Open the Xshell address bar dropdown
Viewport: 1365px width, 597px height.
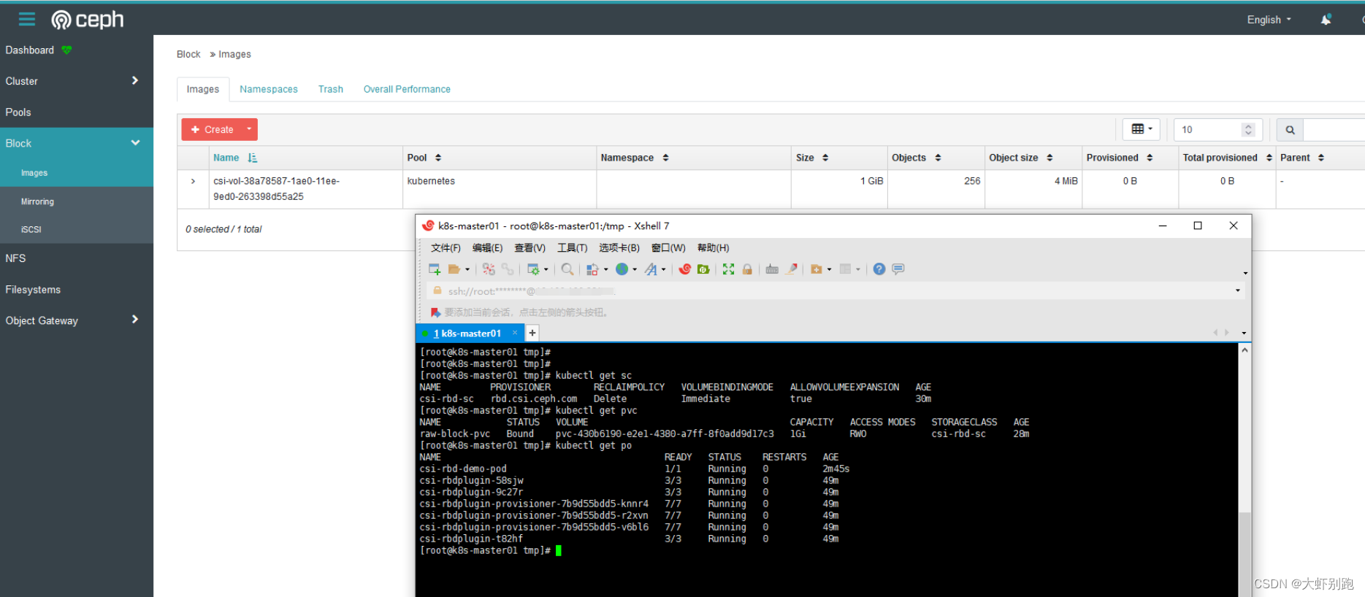coord(1237,290)
